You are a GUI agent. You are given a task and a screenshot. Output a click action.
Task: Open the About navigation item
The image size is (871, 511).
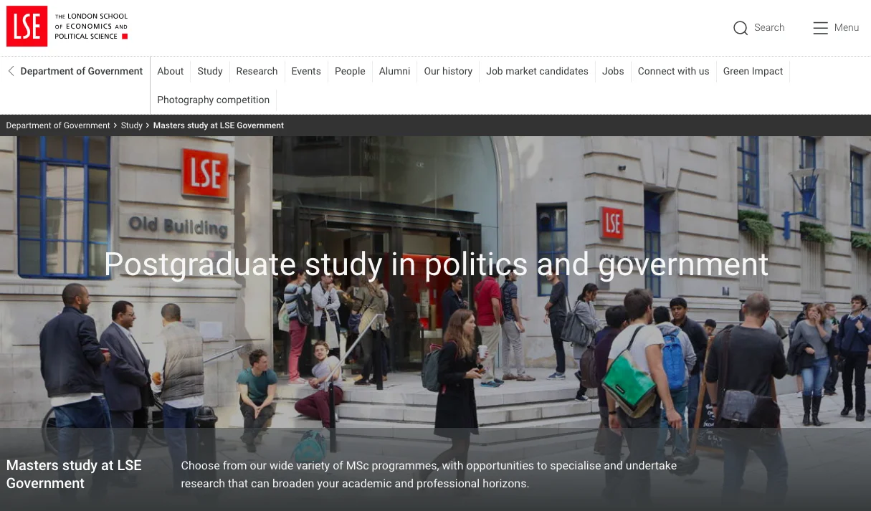pos(171,71)
